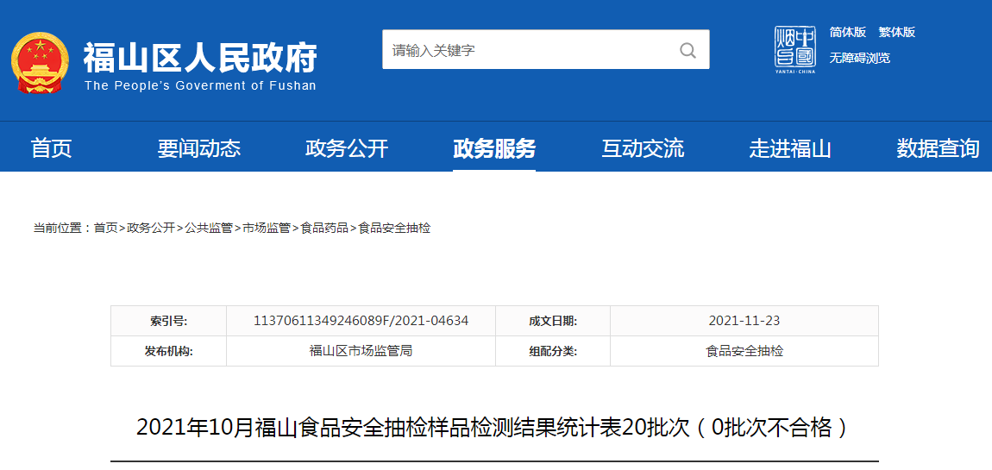The height and width of the screenshot is (470, 992).
Task: Go to 市场监管 in the breadcrumb
Action: tap(266, 229)
